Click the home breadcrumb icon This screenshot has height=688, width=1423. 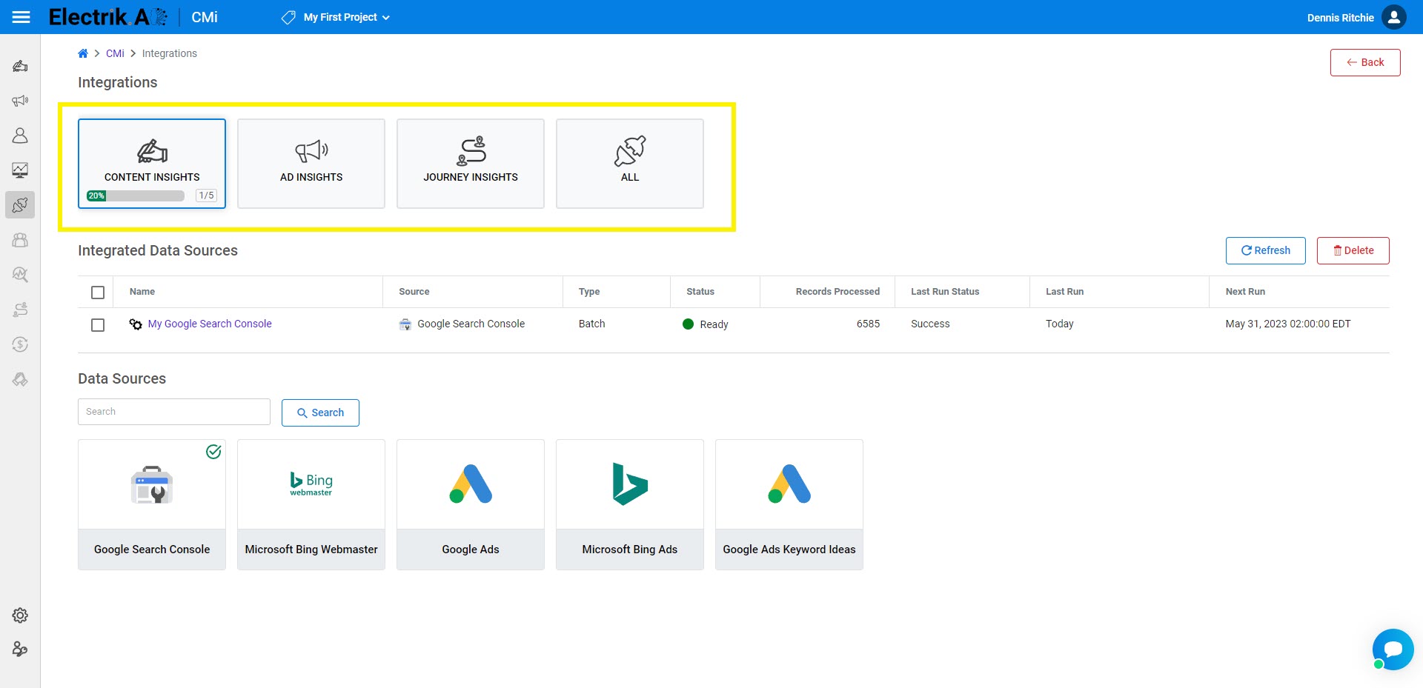[x=83, y=53]
